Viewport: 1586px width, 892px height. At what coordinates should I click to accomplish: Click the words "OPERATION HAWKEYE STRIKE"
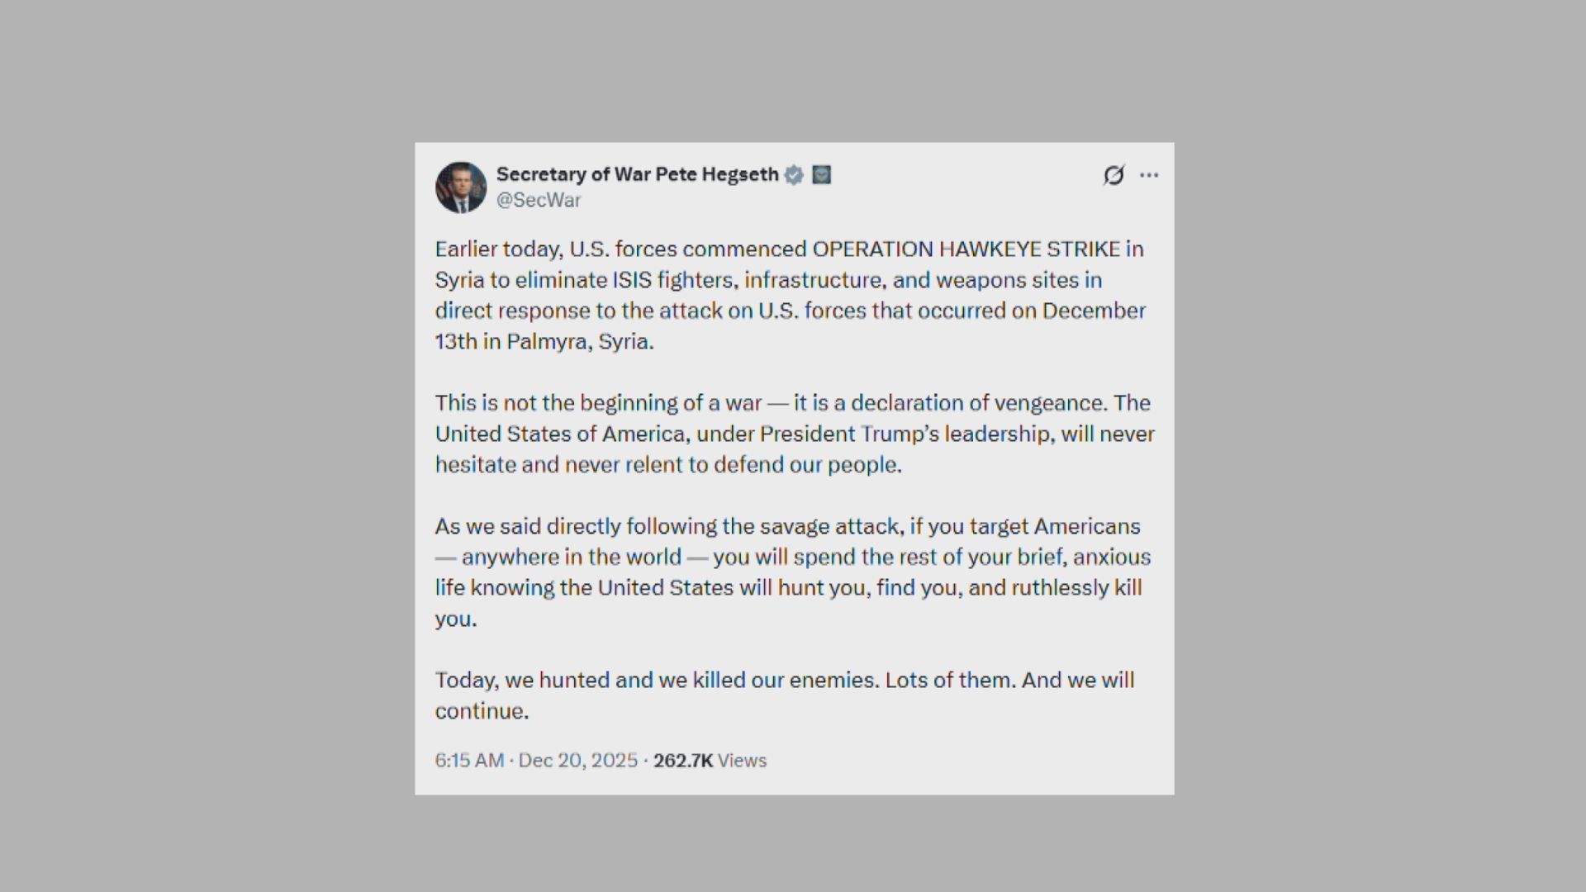click(x=966, y=249)
